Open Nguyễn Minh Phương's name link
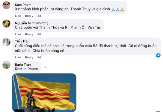Viewport: 163px width, 112px height. point(32,23)
